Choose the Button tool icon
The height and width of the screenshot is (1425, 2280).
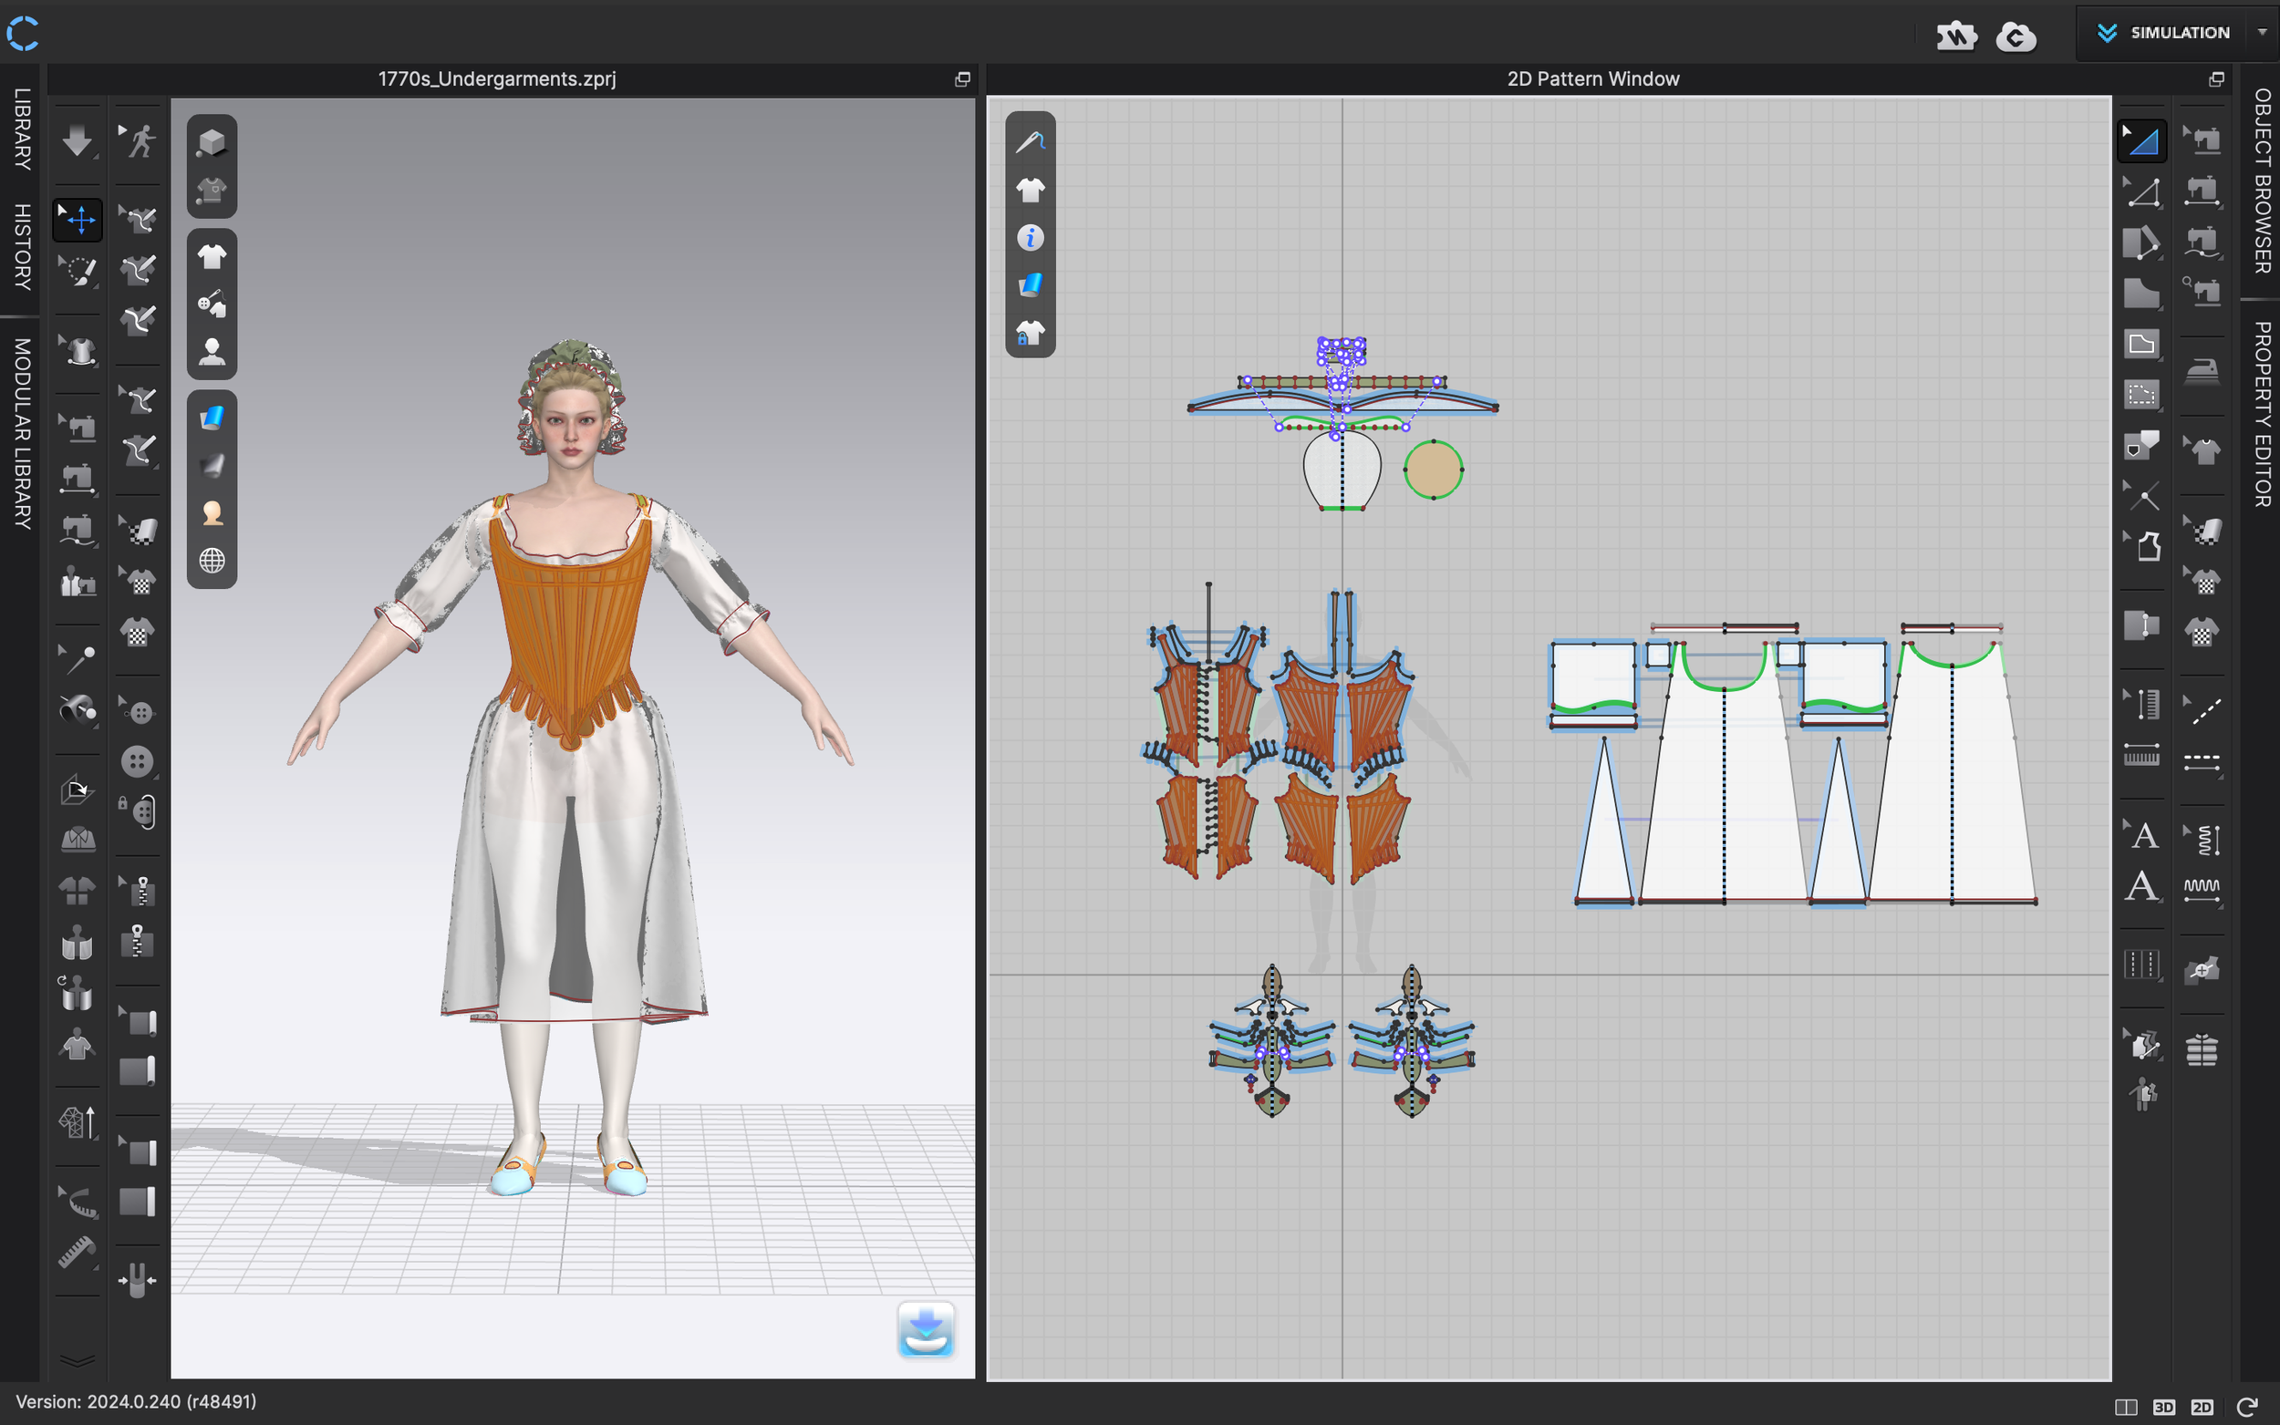[139, 760]
